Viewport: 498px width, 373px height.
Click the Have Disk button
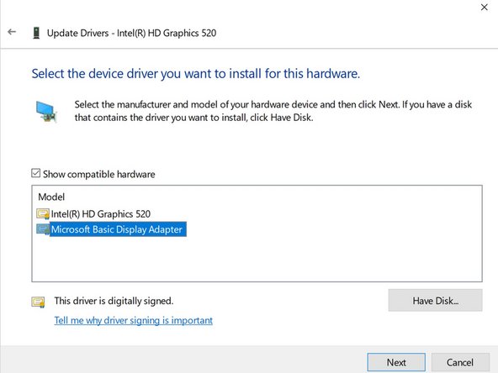pos(435,301)
